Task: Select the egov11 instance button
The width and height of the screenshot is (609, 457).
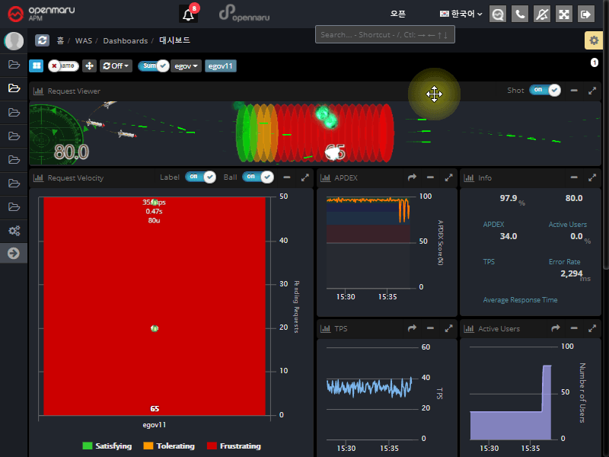Action: [221, 66]
